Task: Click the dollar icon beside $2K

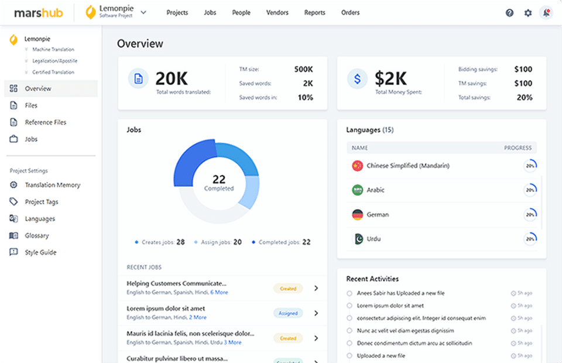Action: (357, 78)
